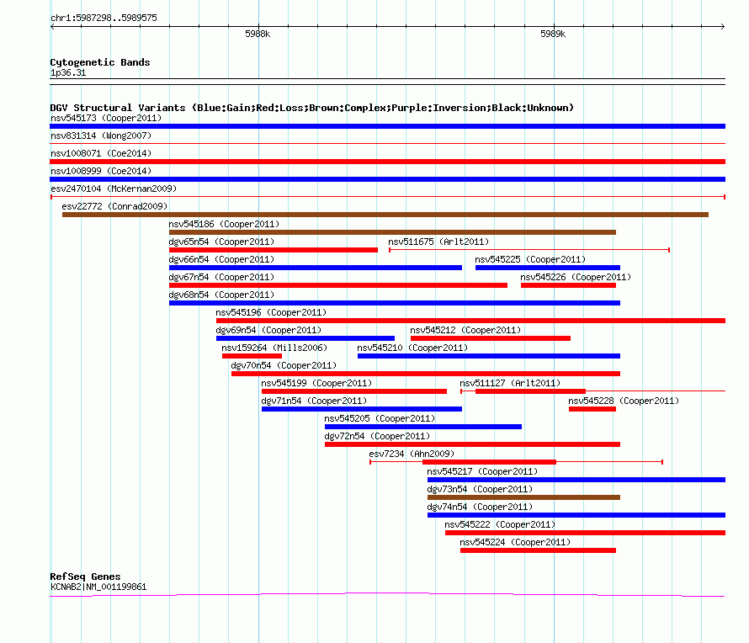The width and height of the screenshot is (749, 643).
Task: Open the esv7234 (Ahn2009) variant feature
Action: click(517, 462)
